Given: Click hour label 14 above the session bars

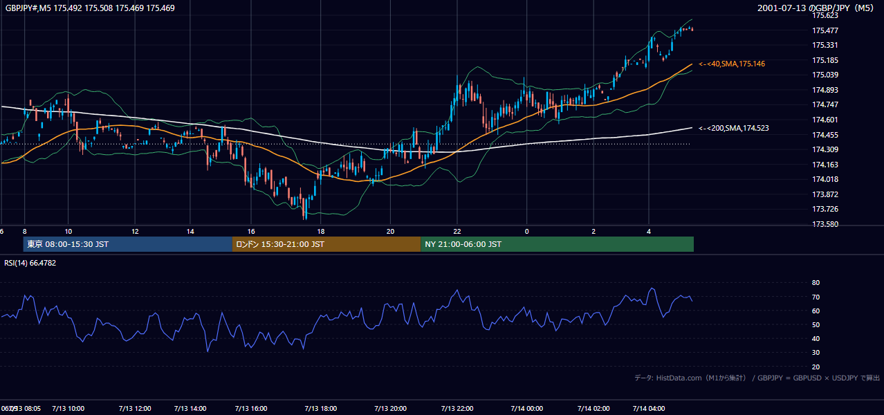Looking at the screenshot, I should pyautogui.click(x=190, y=231).
